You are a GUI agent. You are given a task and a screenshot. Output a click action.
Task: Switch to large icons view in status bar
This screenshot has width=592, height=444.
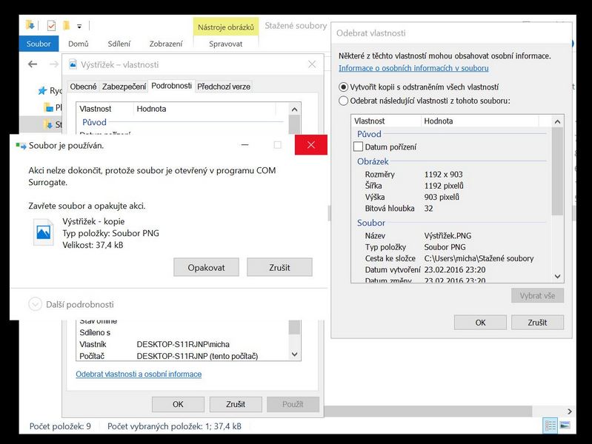[565, 425]
